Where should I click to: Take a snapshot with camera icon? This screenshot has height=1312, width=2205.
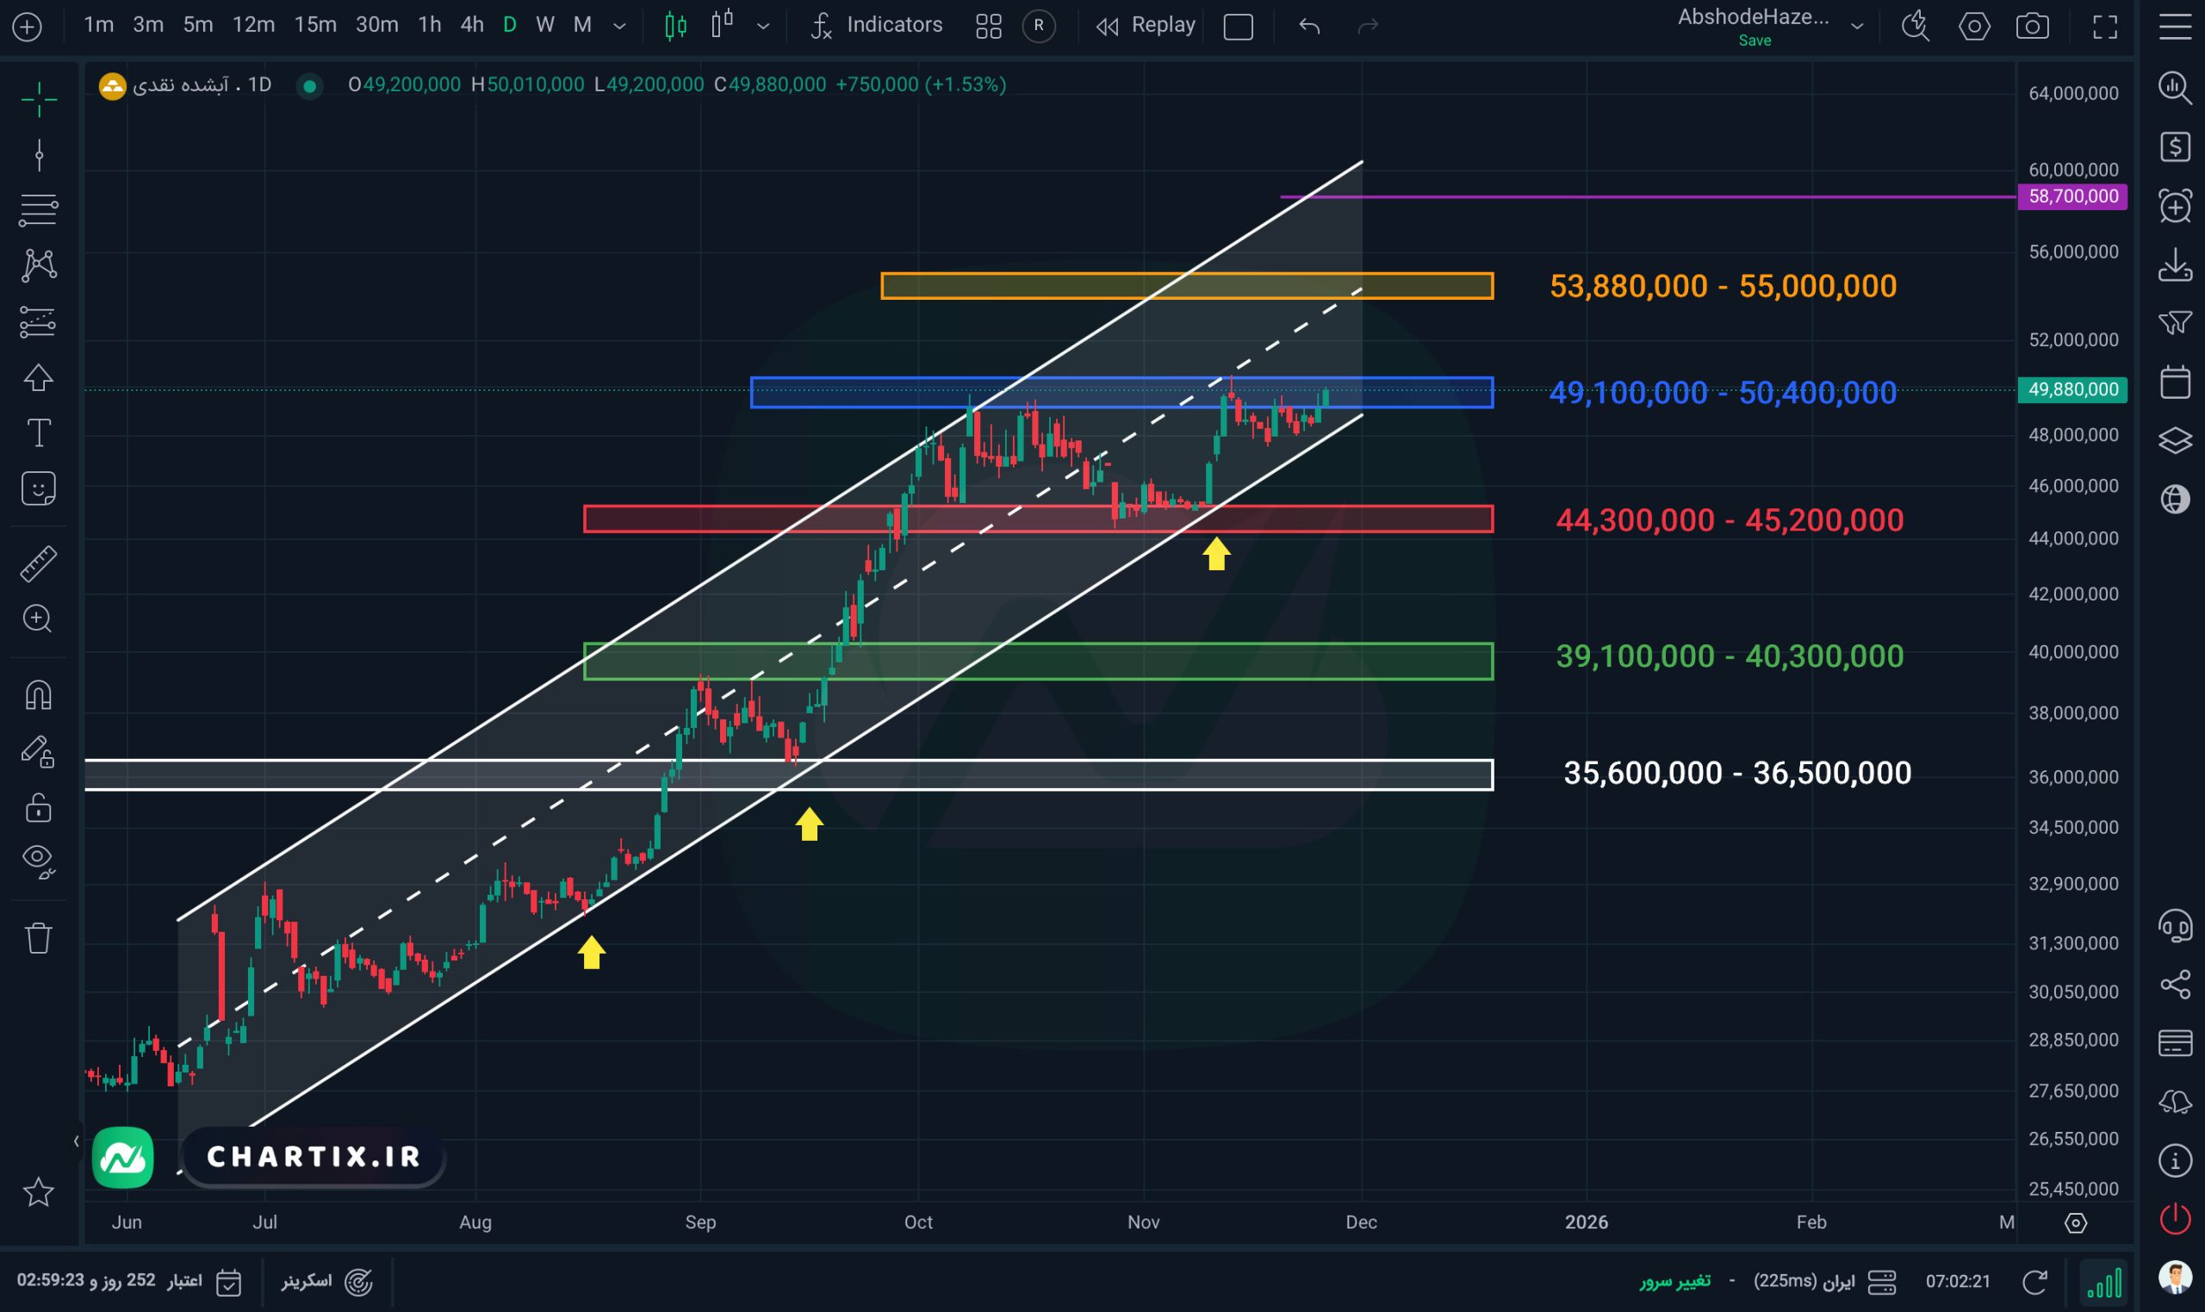2033,26
